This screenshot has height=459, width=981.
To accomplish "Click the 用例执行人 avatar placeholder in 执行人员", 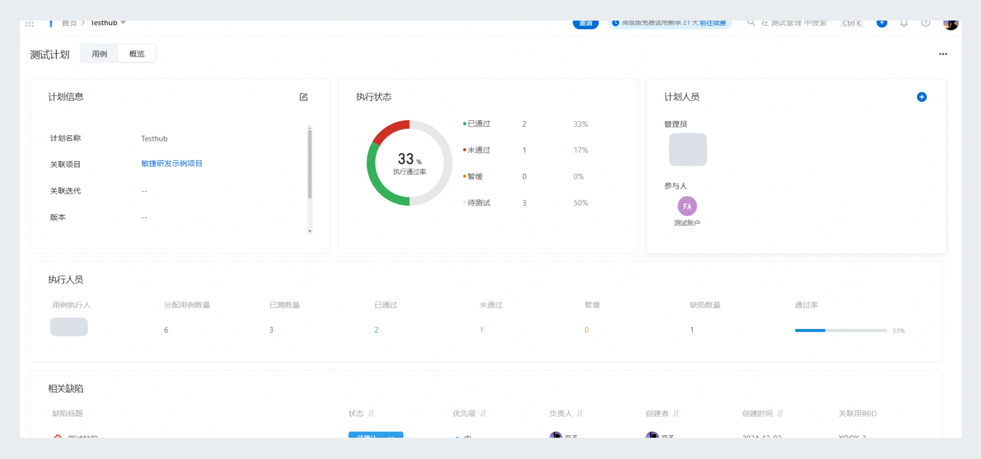I will [x=69, y=327].
